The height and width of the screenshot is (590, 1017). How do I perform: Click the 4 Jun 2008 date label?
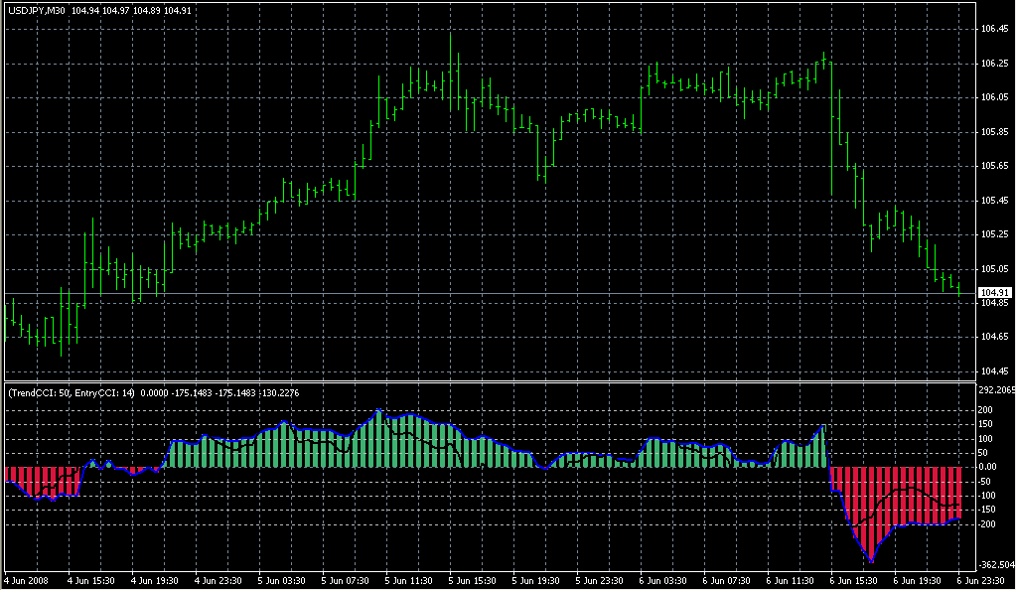tap(27, 580)
